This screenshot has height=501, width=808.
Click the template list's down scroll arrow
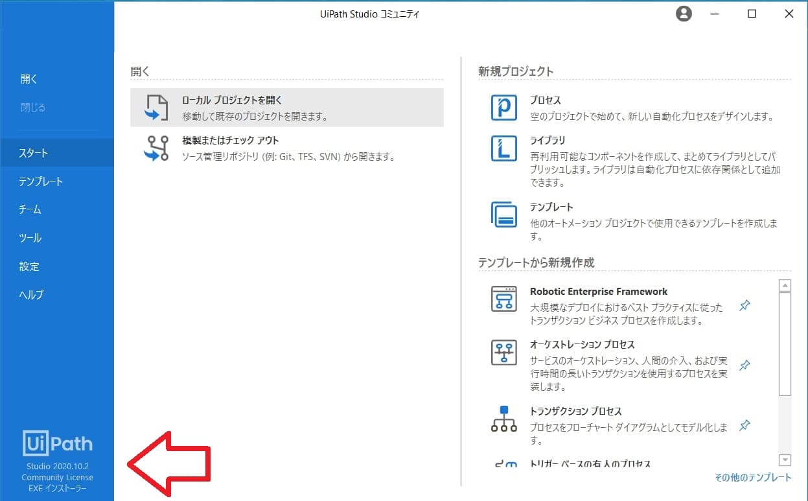785,460
